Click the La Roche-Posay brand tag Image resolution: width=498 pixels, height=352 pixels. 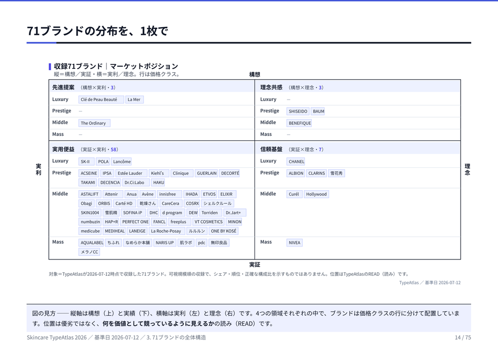[x=167, y=231]
